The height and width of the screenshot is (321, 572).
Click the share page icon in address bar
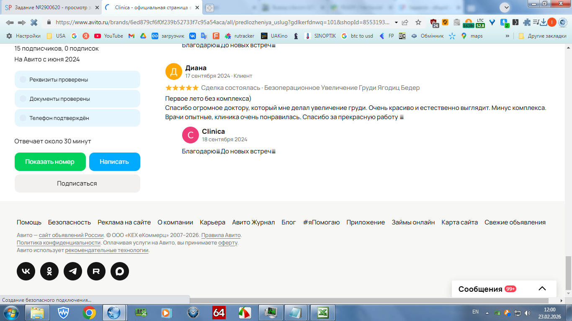coord(405,22)
